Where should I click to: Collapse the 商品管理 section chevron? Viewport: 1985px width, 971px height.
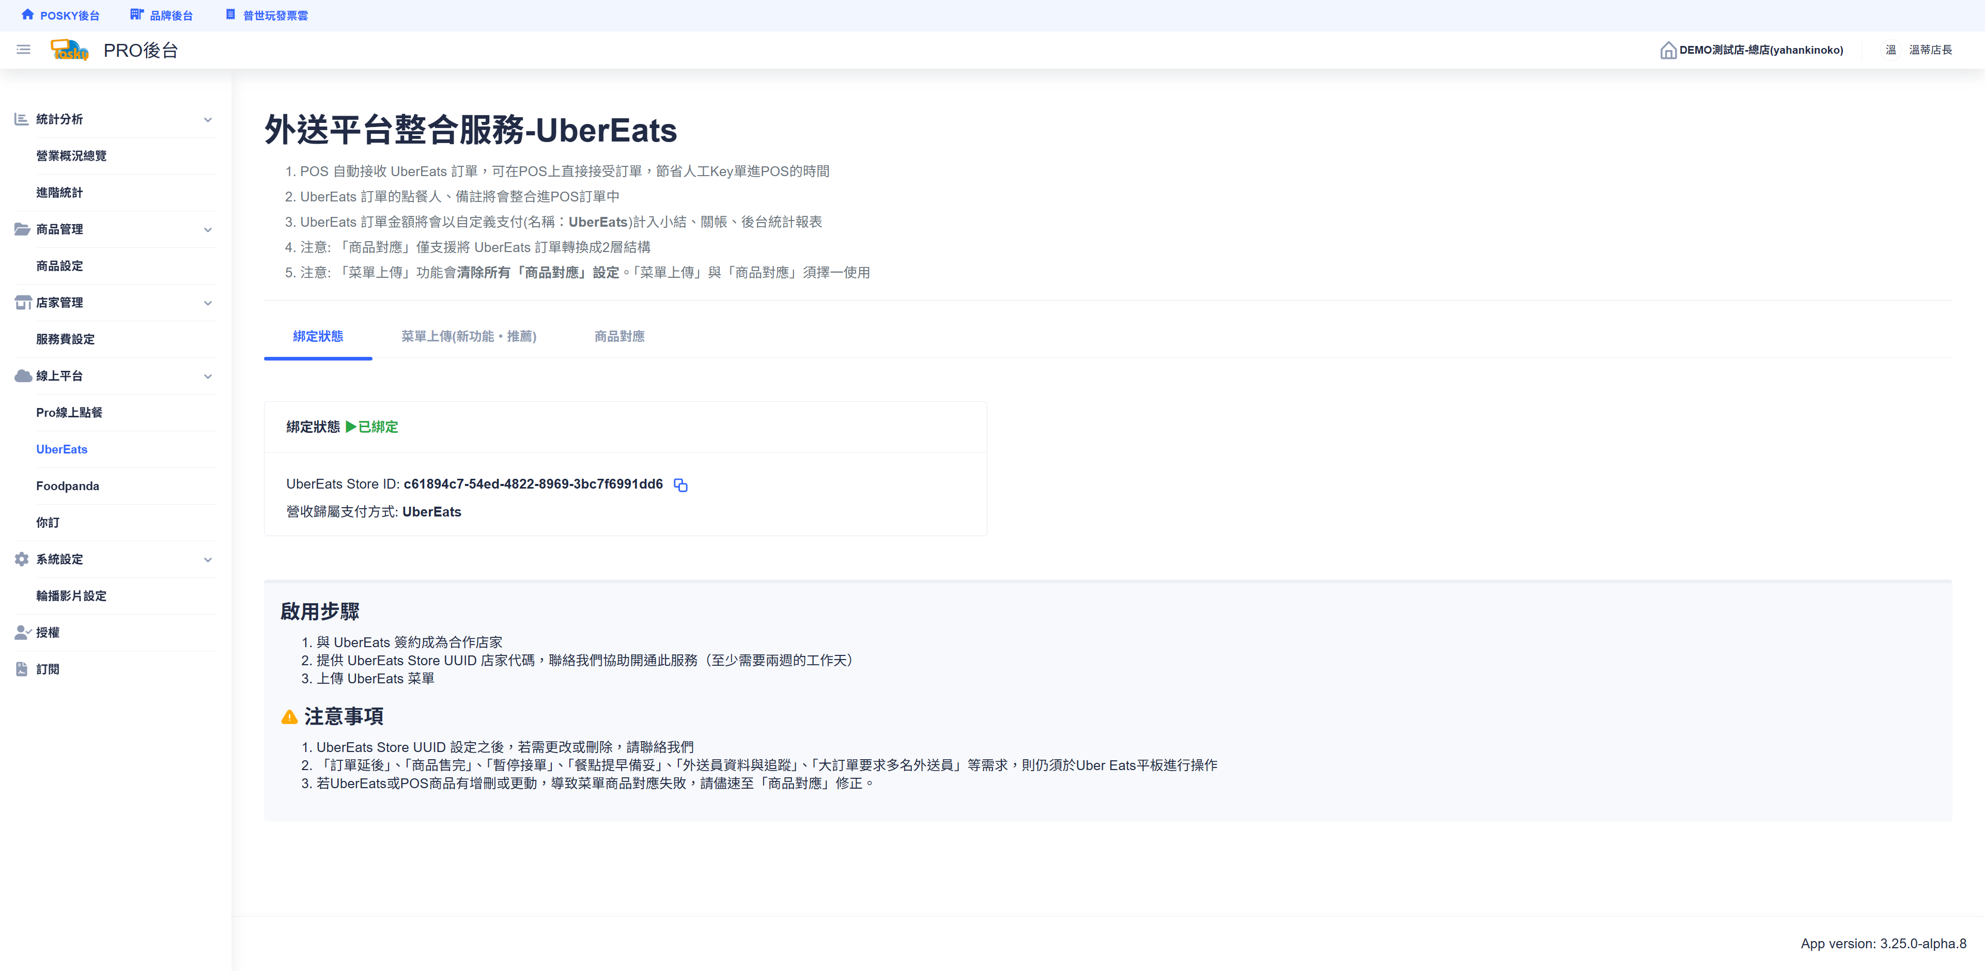[207, 229]
